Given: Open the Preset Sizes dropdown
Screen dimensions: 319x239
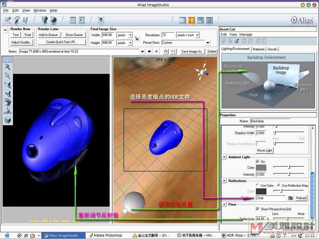Looking at the screenshot, I should [x=208, y=43].
